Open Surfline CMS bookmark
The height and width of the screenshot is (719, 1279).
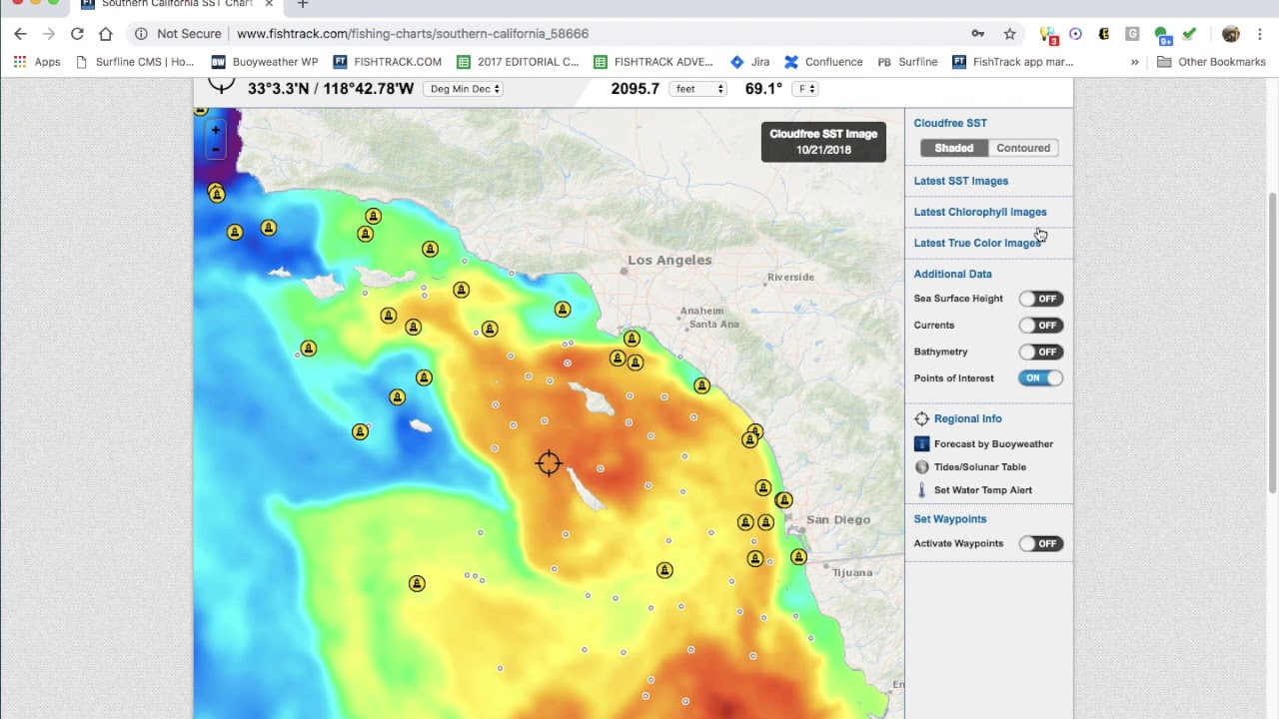pos(135,62)
